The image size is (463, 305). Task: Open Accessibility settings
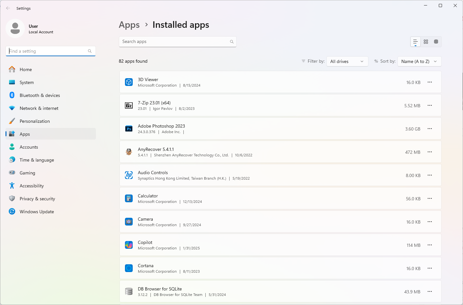click(x=51, y=186)
